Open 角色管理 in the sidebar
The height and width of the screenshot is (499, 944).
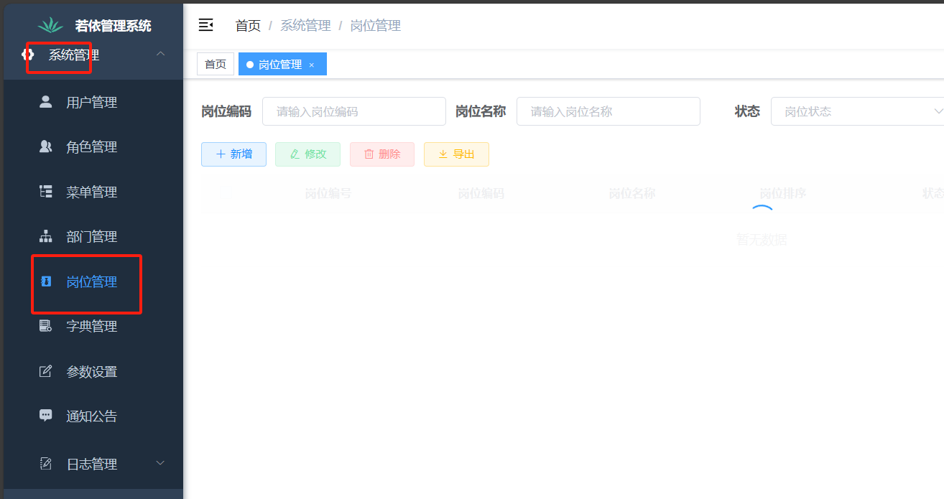click(x=92, y=146)
